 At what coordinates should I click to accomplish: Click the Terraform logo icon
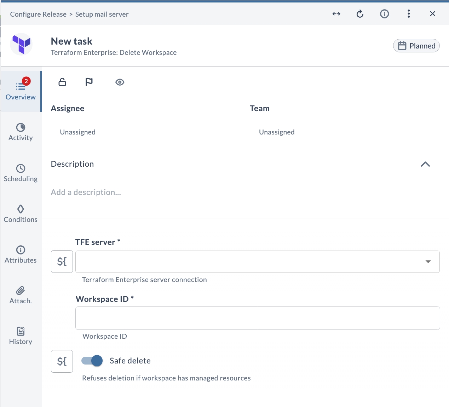coord(21,44)
